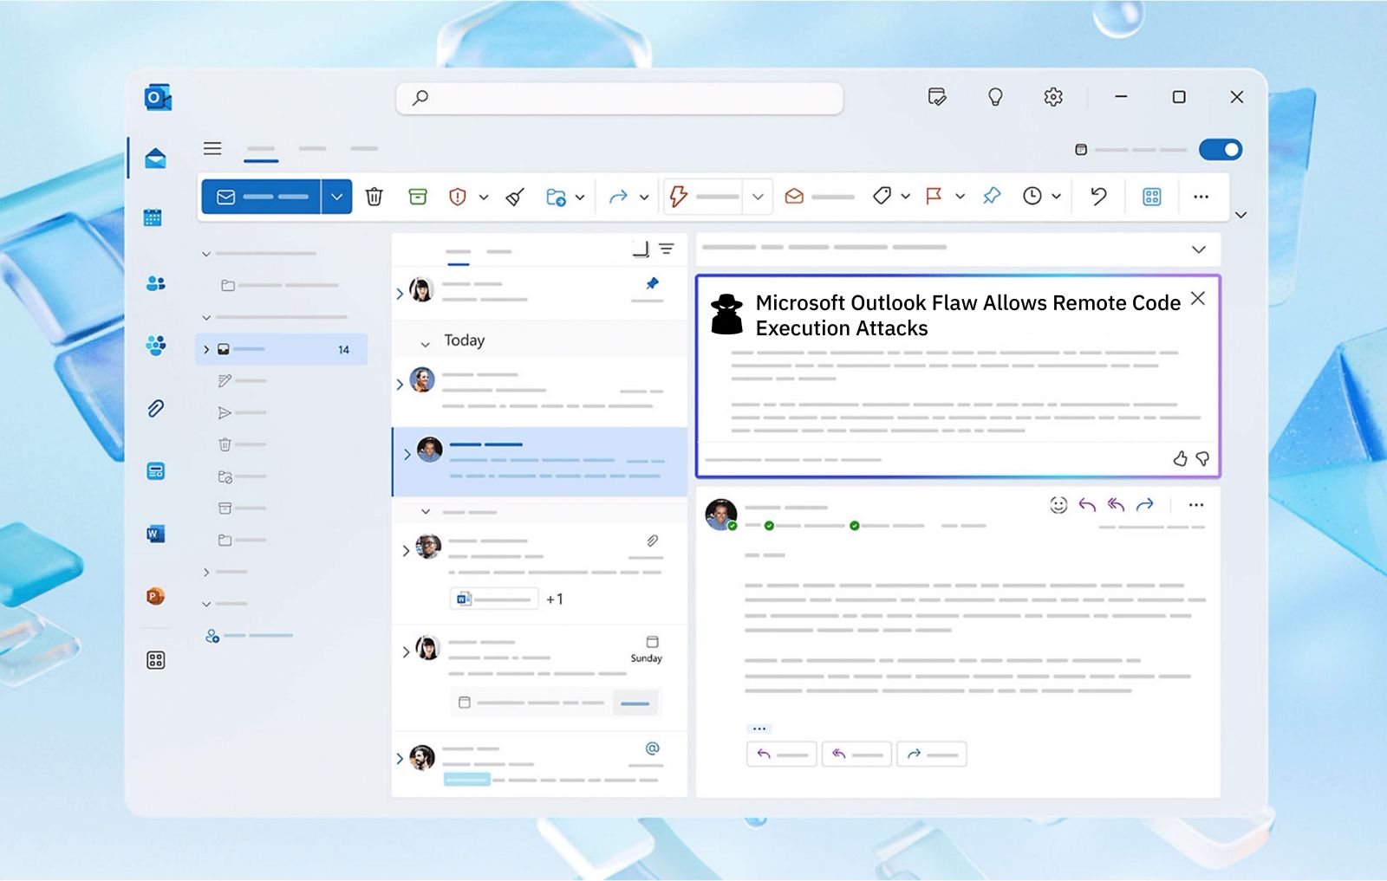Image resolution: width=1387 pixels, height=881 pixels.
Task: Collapse the Today message group
Action: (426, 341)
